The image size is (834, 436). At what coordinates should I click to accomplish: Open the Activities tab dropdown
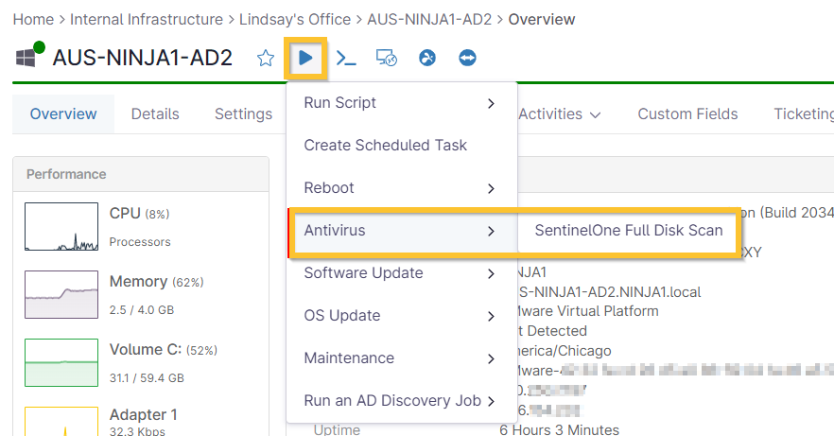(560, 114)
